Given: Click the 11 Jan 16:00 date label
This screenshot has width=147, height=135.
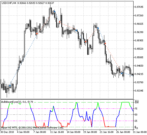Looking at the screenshot, I should 57,132.
